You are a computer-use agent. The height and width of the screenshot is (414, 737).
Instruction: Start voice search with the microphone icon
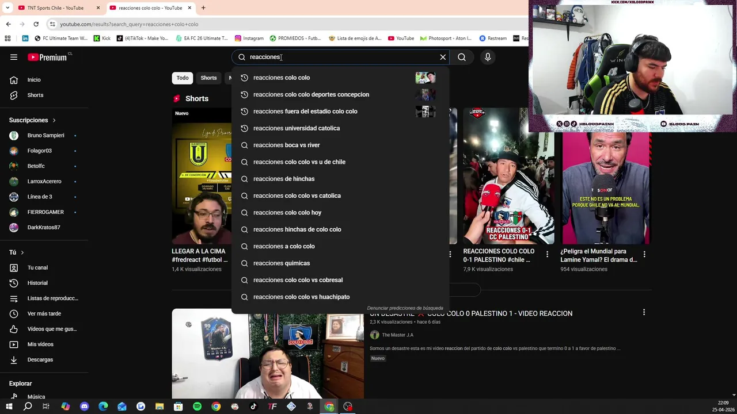click(488, 57)
